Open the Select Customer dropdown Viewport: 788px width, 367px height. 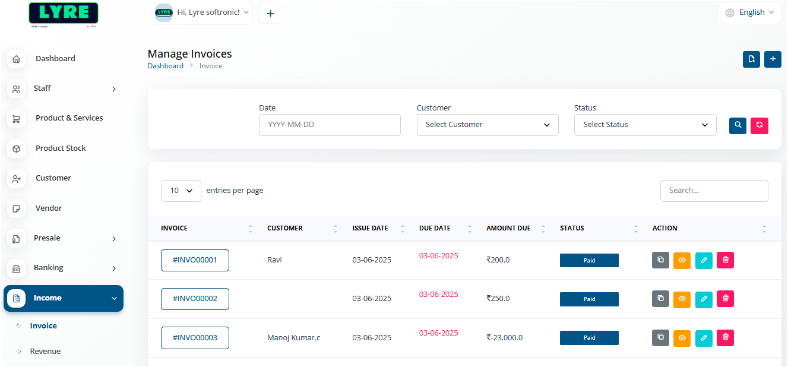point(487,125)
